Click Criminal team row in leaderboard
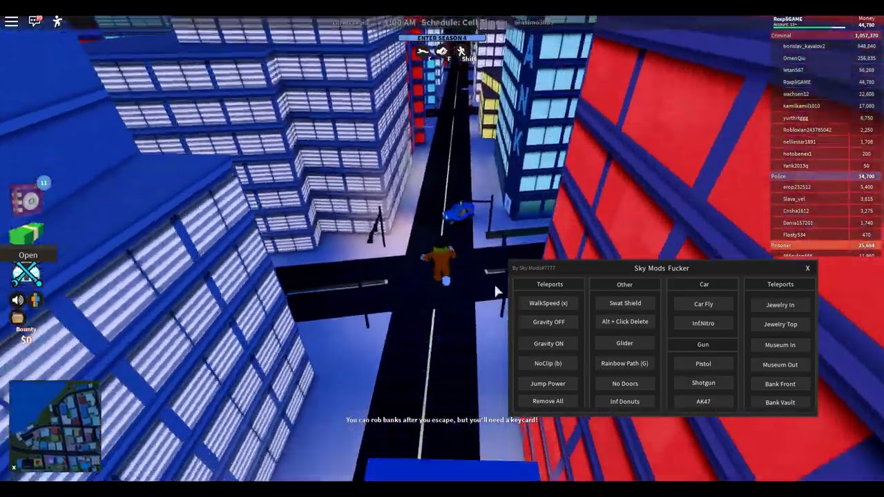 [x=825, y=35]
